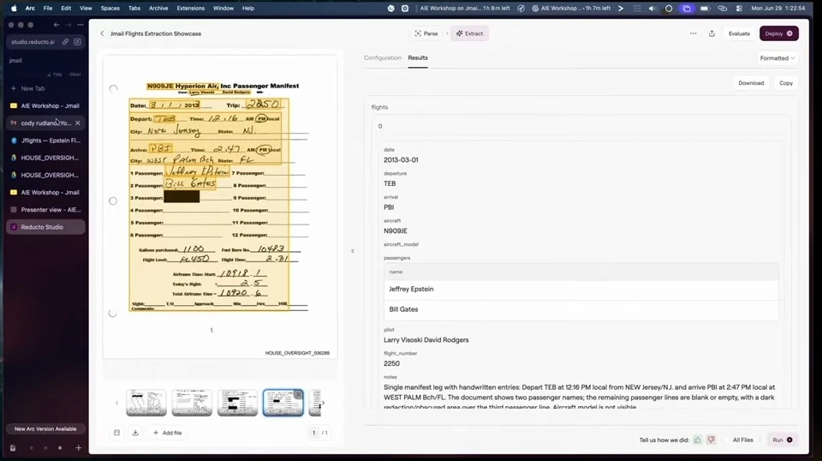Open the Extensions menu in menu bar
Image resolution: width=822 pixels, height=461 pixels.
coord(190,9)
